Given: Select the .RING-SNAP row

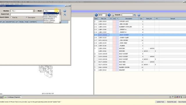Looking at the screenshot, I should click(x=140, y=43).
